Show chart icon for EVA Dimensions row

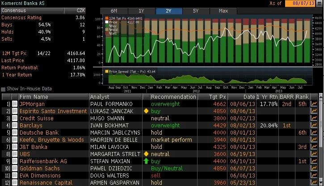pyautogui.click(x=314, y=175)
